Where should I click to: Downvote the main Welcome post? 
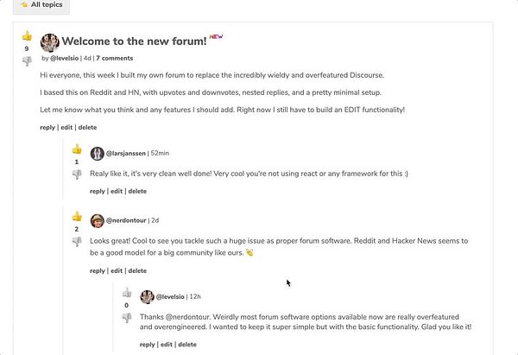point(27,61)
